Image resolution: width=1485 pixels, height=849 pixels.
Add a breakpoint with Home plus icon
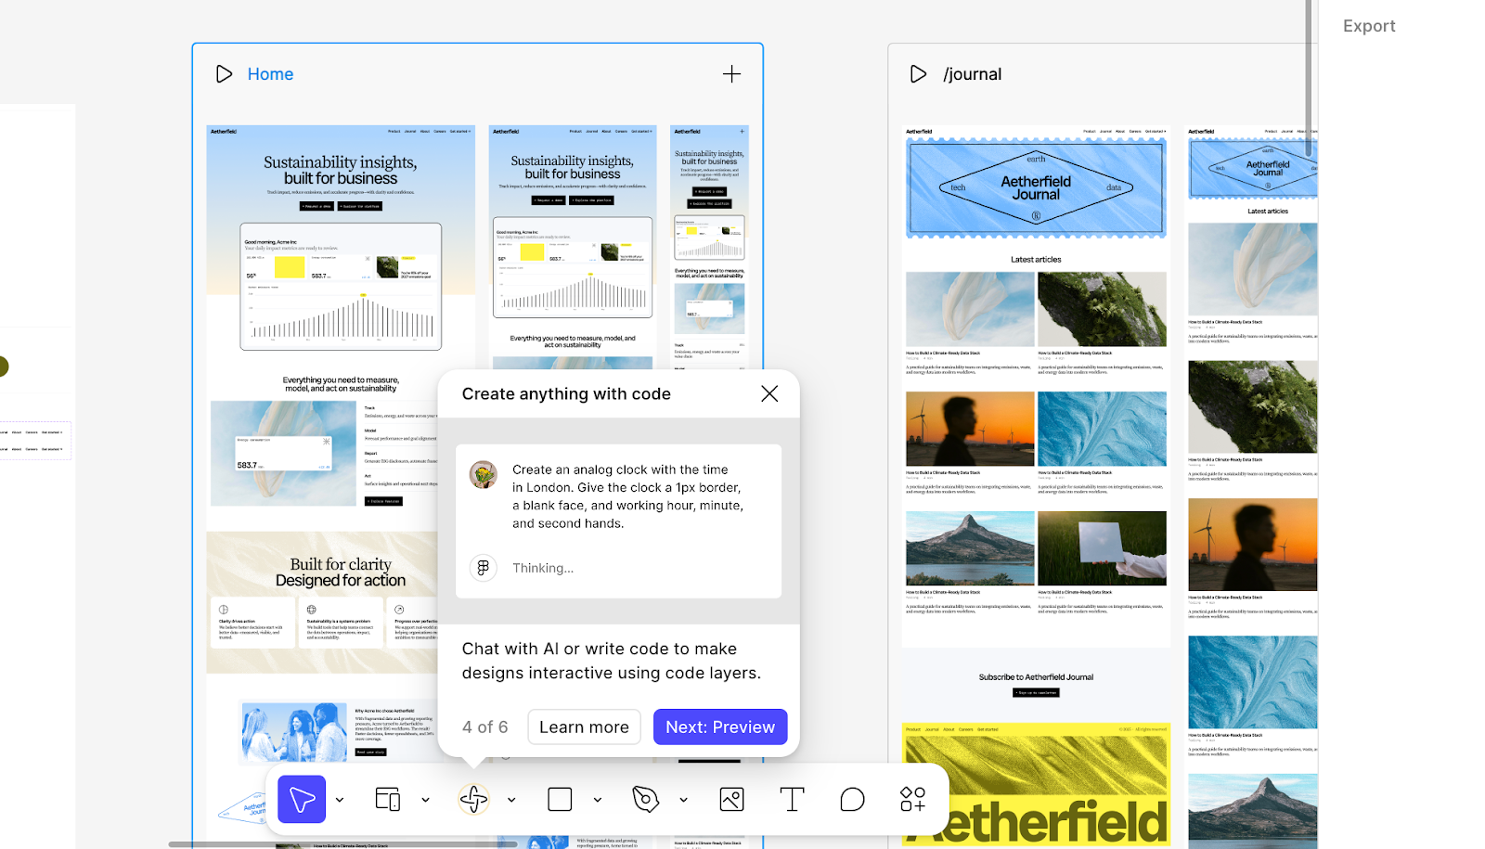[731, 74]
